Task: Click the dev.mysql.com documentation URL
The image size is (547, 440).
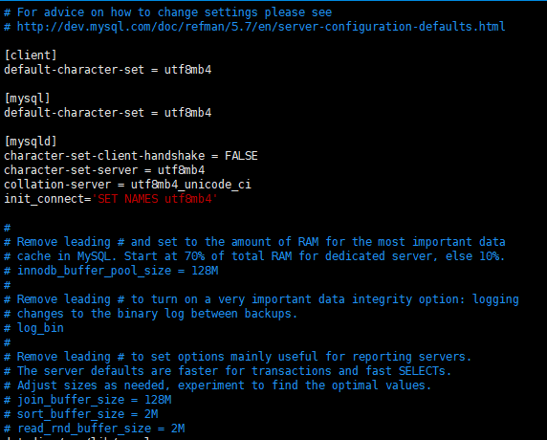Action: tap(261, 27)
